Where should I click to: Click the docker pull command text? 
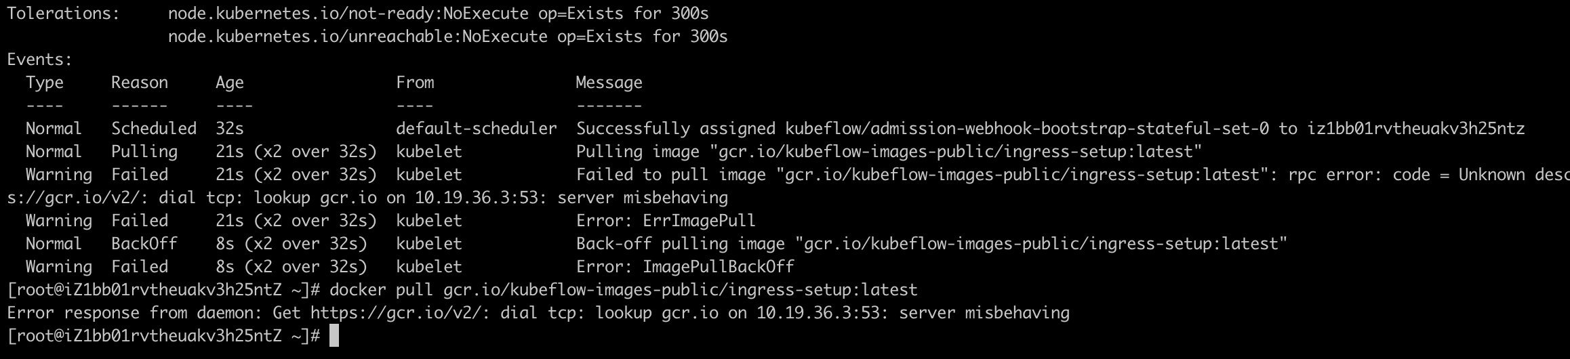click(x=624, y=290)
